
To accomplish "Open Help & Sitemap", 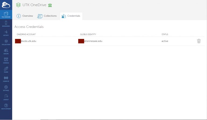I will [6, 106].
